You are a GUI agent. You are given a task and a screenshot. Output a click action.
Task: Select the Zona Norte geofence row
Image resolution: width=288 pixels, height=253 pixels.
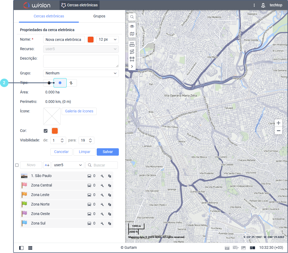click(66, 204)
